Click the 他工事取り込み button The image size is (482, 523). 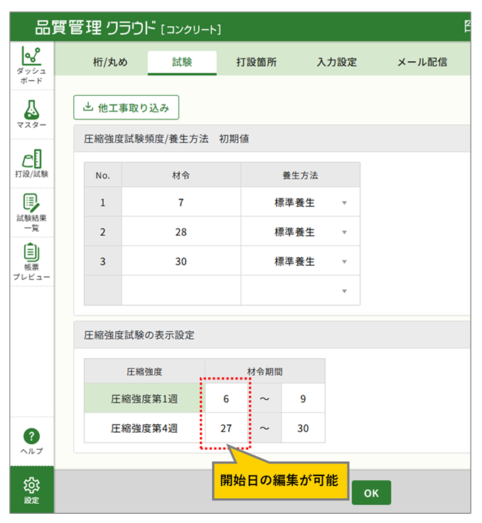[127, 108]
